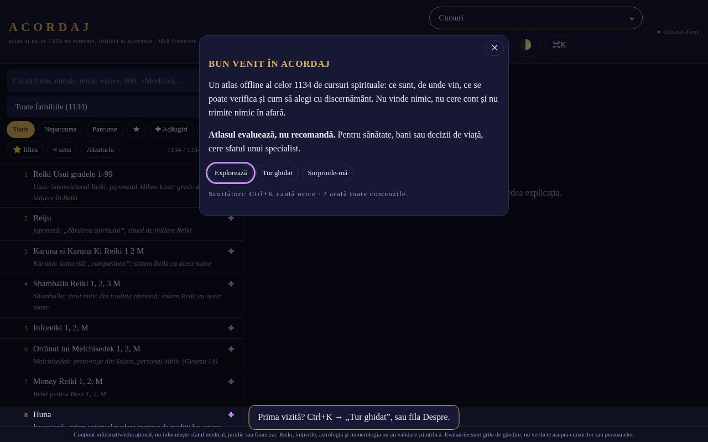Filter list by Neparcurse
The width and height of the screenshot is (708, 442).
point(60,129)
